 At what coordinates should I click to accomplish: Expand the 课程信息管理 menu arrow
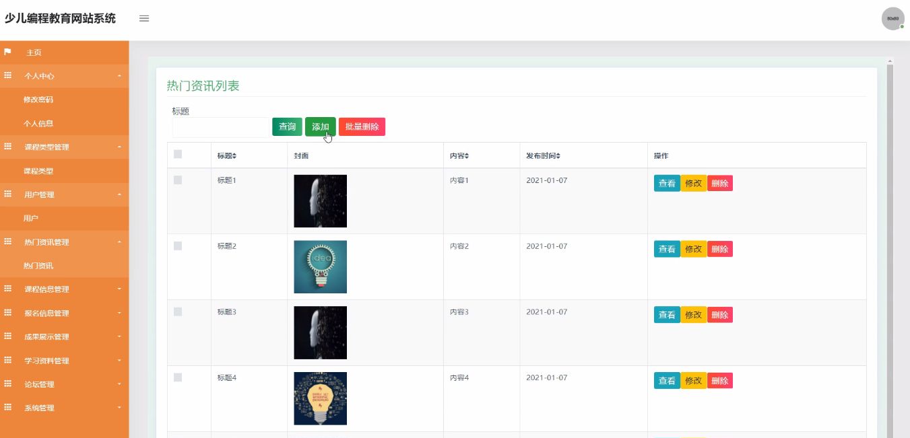pyautogui.click(x=119, y=289)
